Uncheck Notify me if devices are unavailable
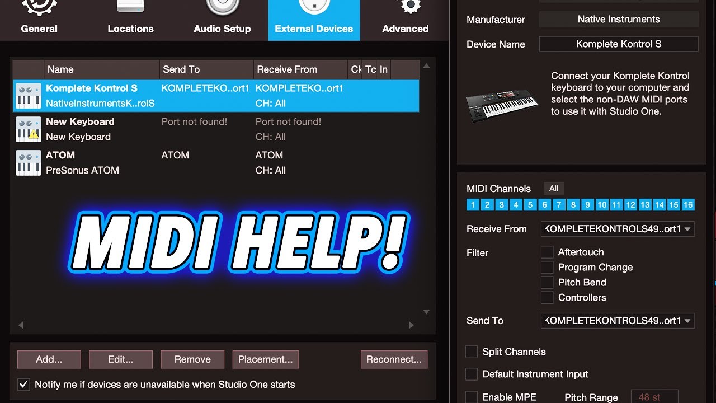 (23, 385)
